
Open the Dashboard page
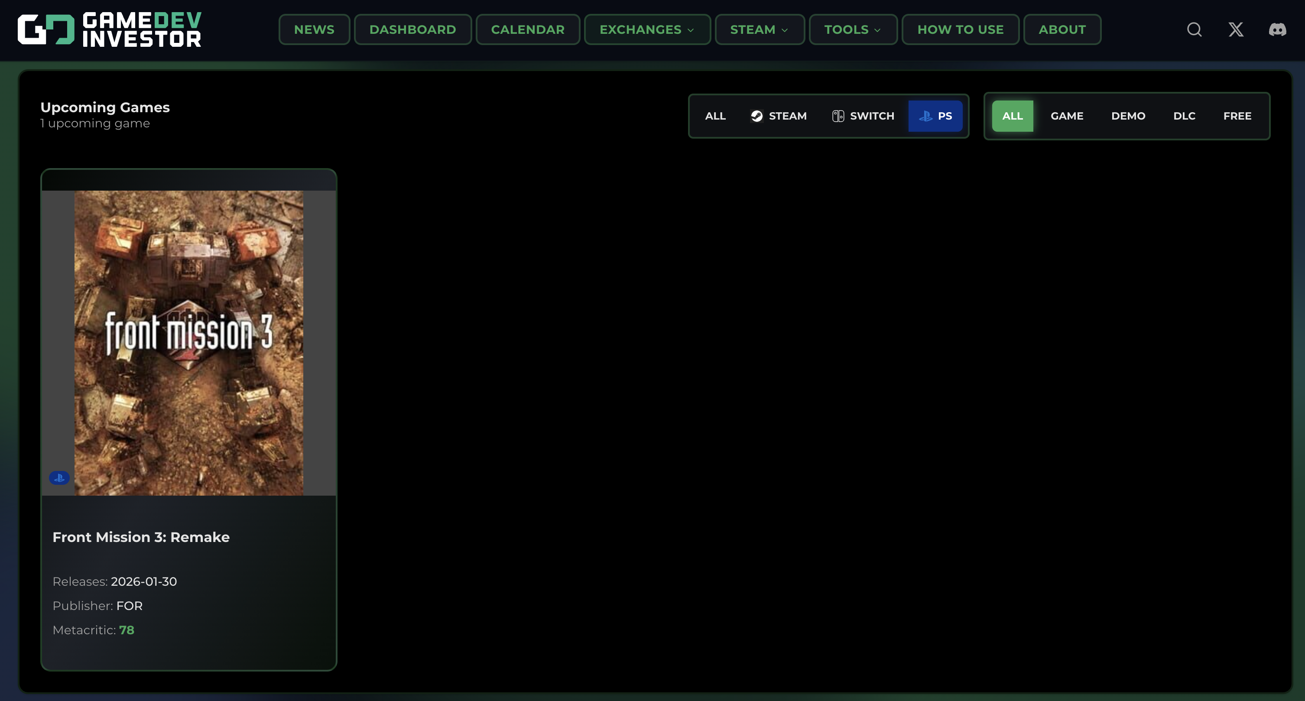[412, 29]
